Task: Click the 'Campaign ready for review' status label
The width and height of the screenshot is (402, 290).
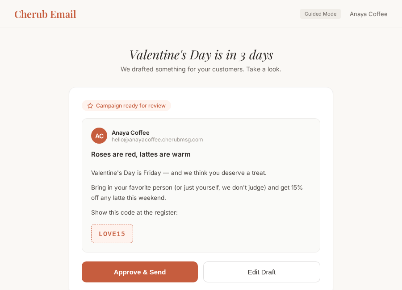Action: click(x=130, y=106)
